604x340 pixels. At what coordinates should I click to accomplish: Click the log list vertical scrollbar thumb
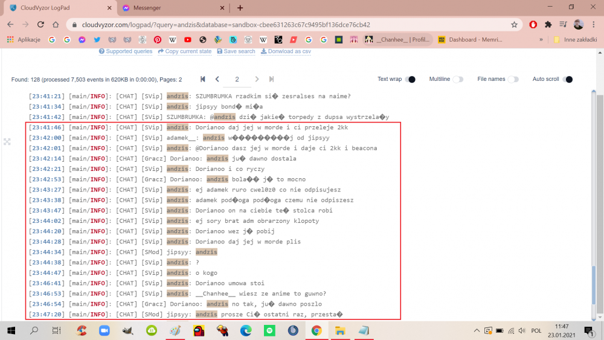[x=594, y=285]
